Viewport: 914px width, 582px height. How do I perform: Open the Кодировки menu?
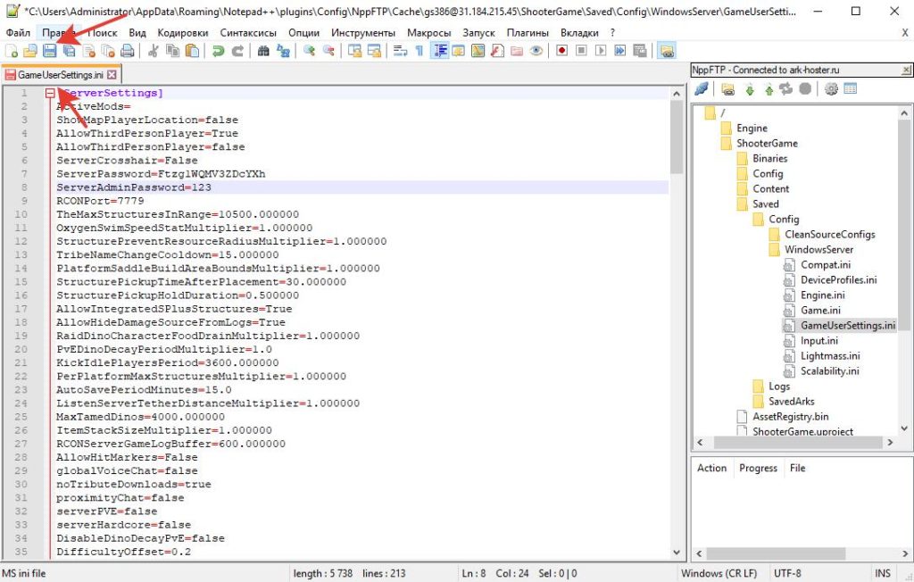point(182,33)
